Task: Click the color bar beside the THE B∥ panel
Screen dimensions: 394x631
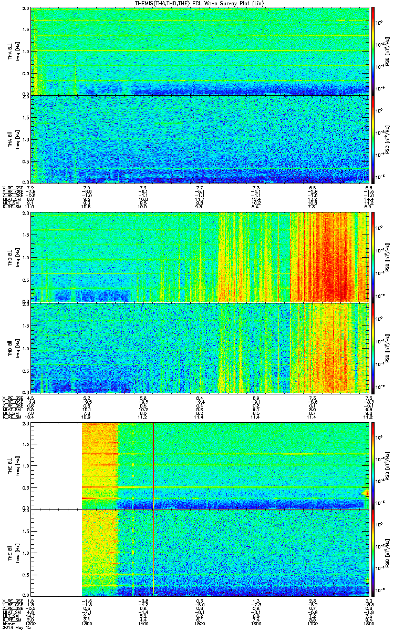Action: point(373,553)
